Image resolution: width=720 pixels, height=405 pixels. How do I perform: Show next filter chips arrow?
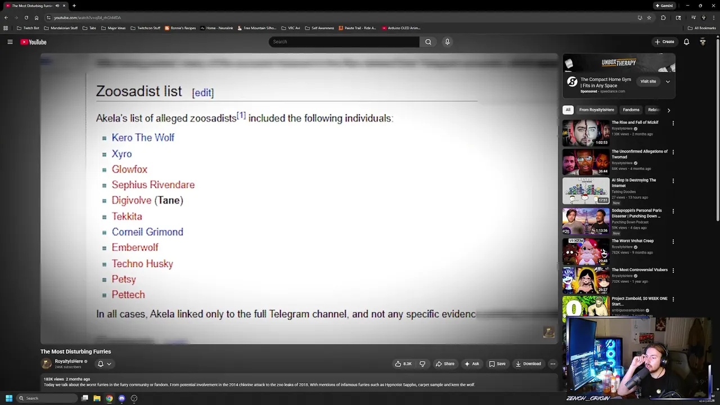click(668, 110)
